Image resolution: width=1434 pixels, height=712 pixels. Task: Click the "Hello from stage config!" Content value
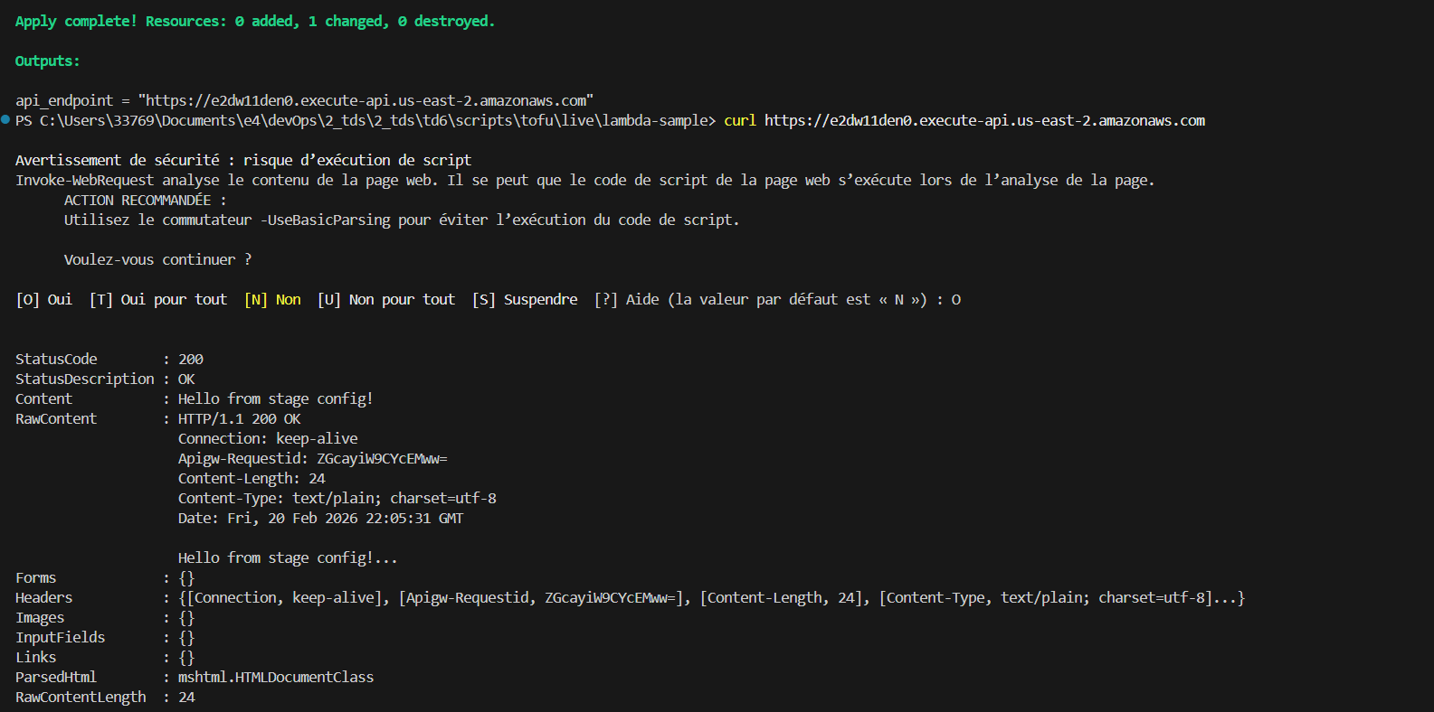[x=275, y=398]
